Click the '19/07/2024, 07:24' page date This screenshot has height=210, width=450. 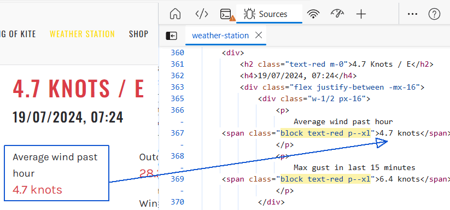pyautogui.click(x=68, y=117)
